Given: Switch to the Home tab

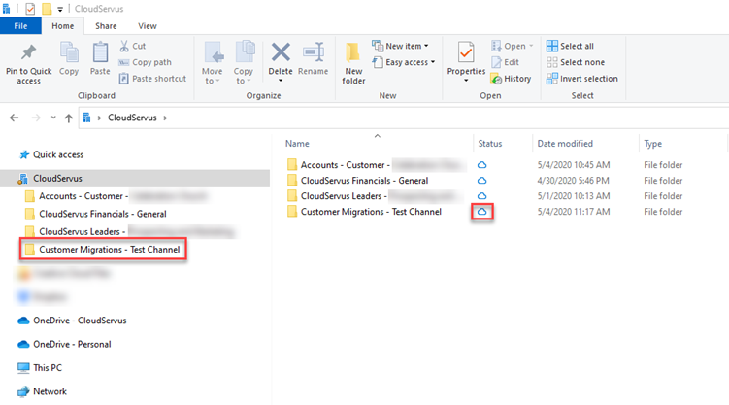Looking at the screenshot, I should [x=63, y=26].
